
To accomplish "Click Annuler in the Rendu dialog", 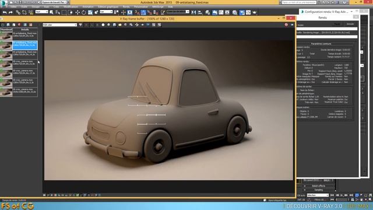I will coord(350,24).
